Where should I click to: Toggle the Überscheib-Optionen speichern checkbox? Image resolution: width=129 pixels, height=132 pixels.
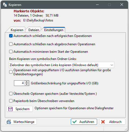tap(11, 94)
